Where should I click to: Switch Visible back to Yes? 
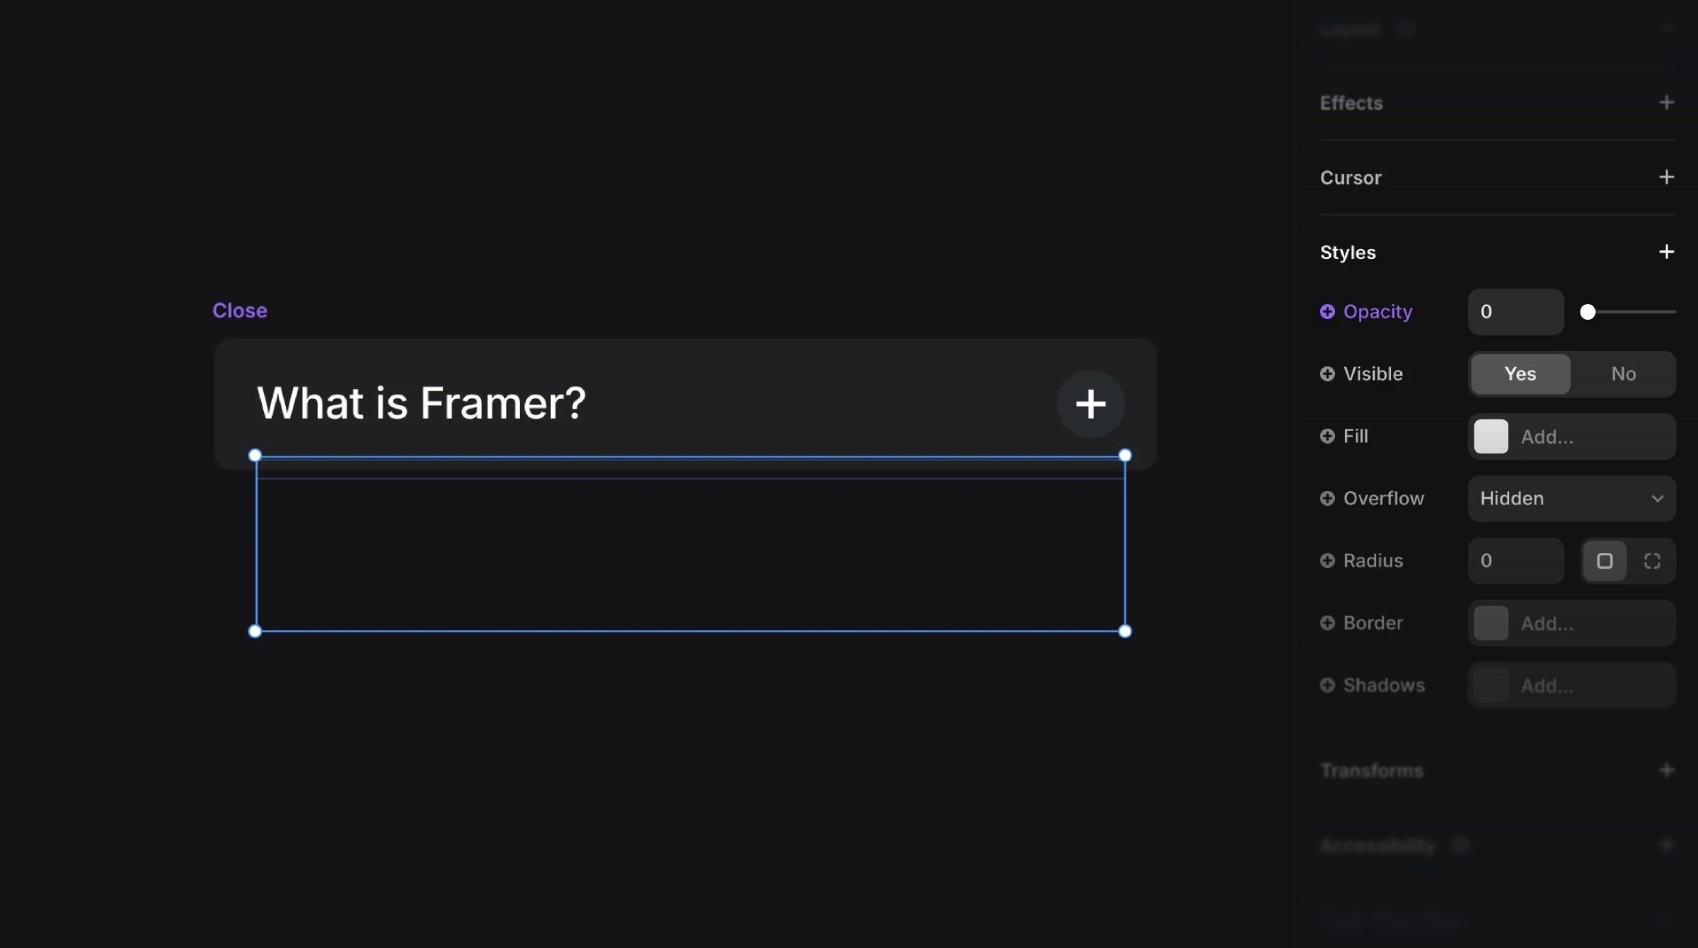[1518, 373]
